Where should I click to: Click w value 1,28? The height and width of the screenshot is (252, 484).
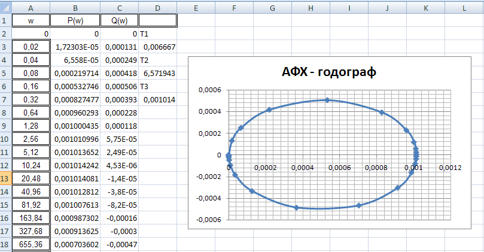click(x=31, y=126)
